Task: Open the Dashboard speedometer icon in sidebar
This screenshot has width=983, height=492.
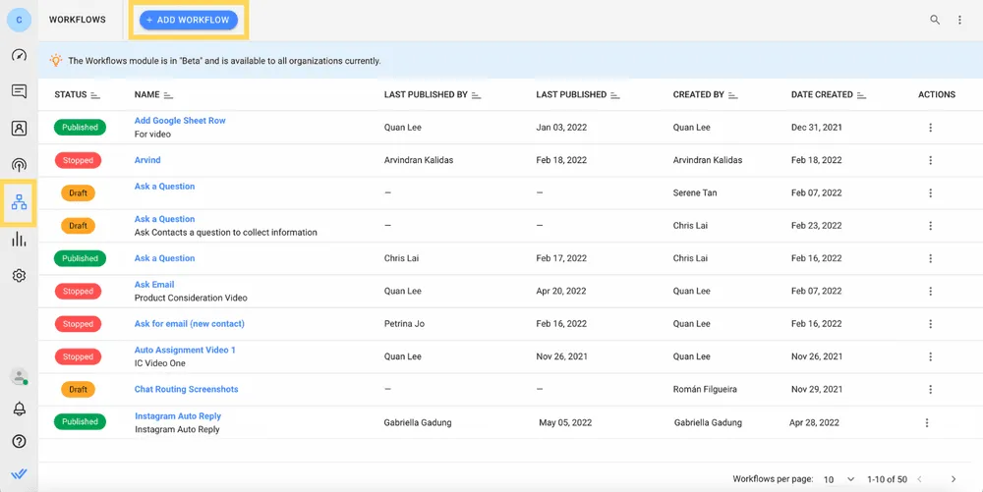Action: coord(19,55)
